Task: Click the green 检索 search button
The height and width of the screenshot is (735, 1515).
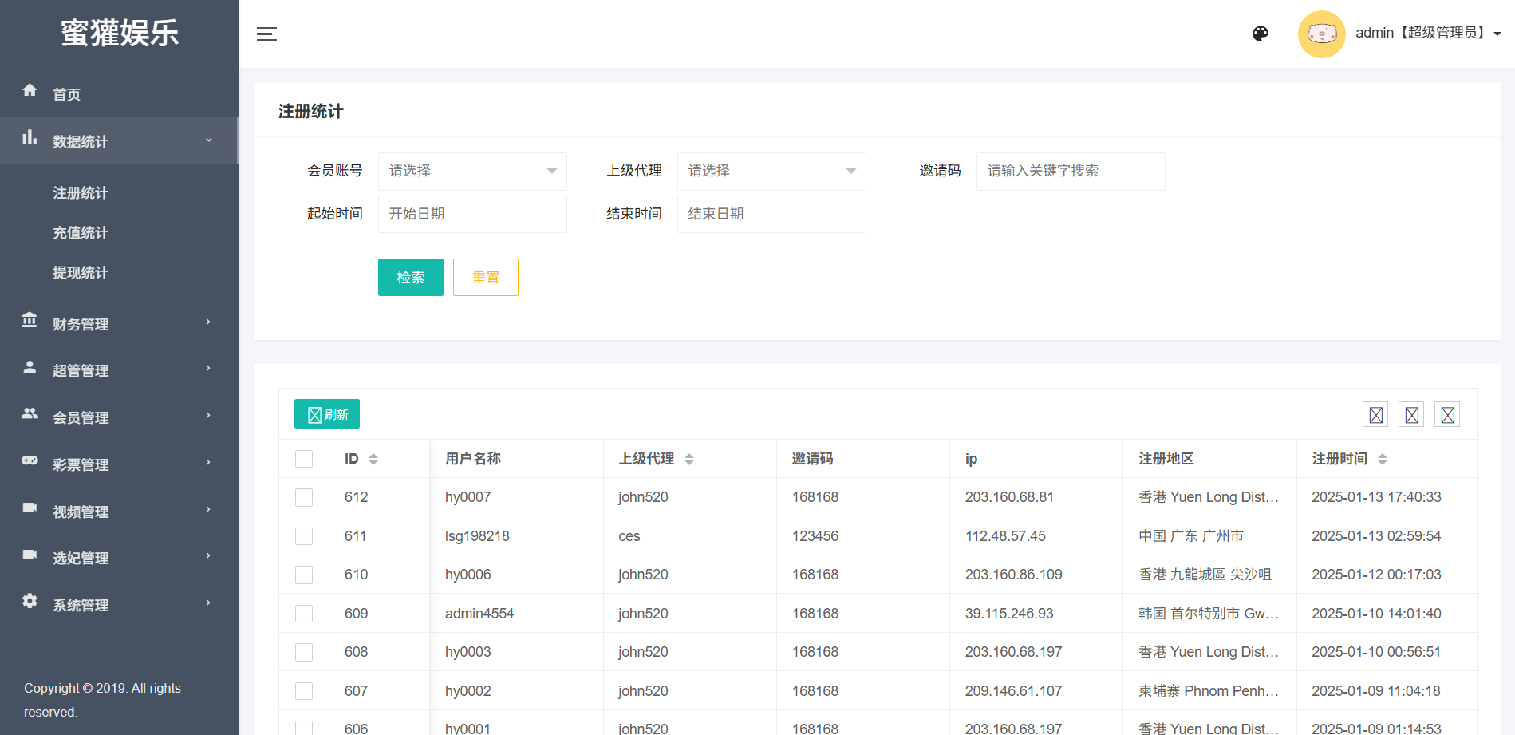Action: tap(410, 277)
